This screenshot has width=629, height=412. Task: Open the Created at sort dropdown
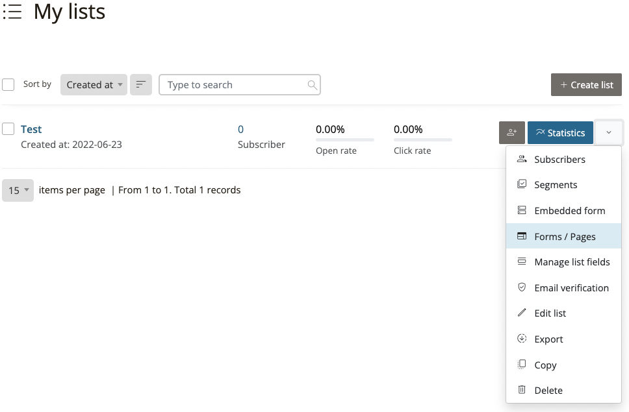coord(94,84)
